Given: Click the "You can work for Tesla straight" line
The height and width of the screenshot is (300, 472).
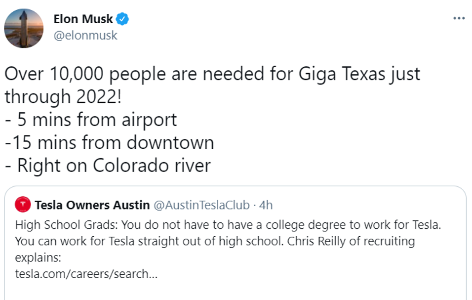Looking at the screenshot, I should [215, 242].
